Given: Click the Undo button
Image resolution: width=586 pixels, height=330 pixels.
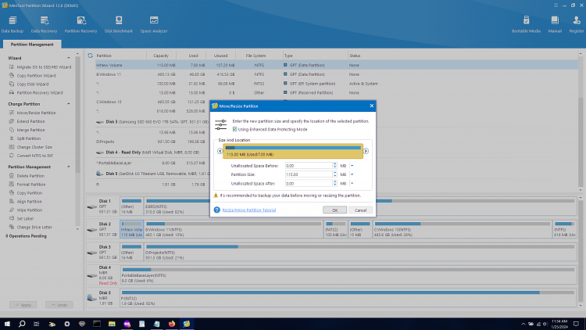Looking at the screenshot, I should (x=59, y=305).
